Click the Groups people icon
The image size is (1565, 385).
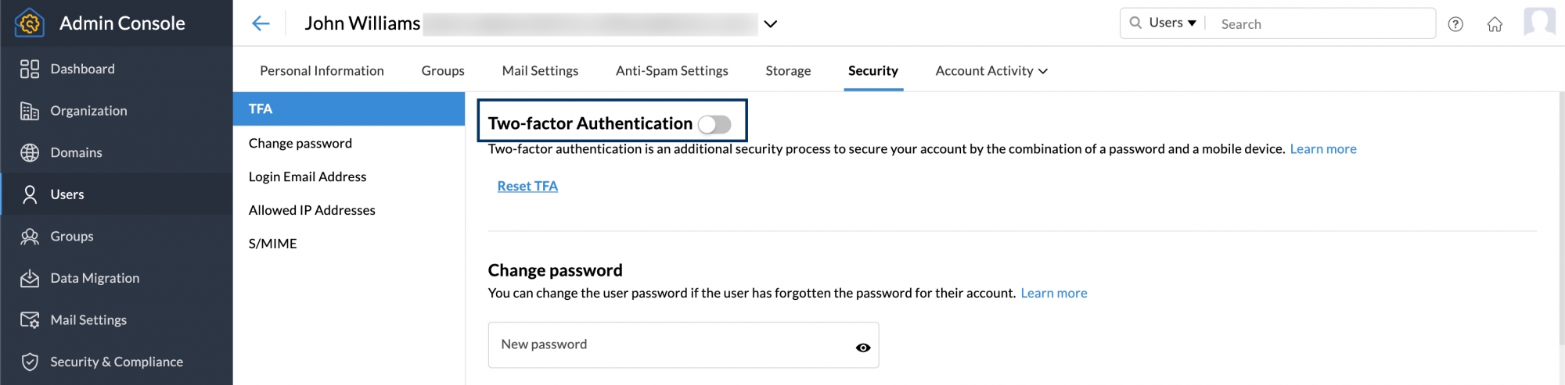click(30, 237)
